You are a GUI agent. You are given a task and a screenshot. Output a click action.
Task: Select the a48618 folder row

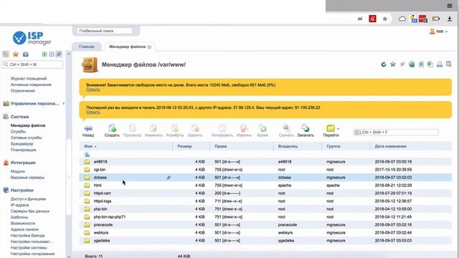[265, 161]
